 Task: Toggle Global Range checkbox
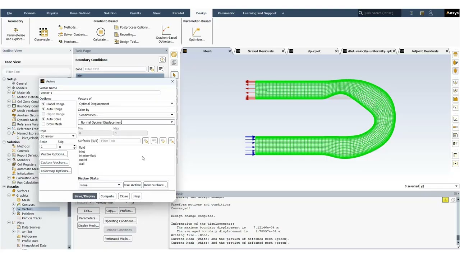pos(43,104)
